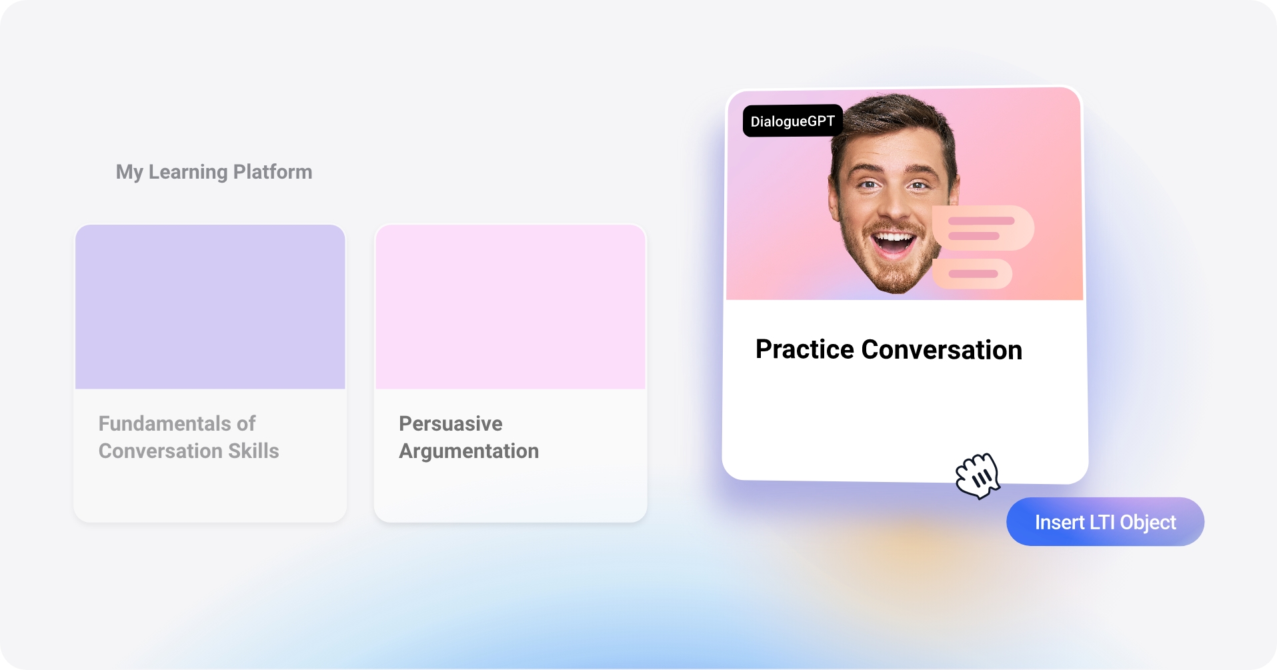This screenshot has height=670, width=1277.
Task: Select the My Learning Platform heading
Action: [214, 172]
